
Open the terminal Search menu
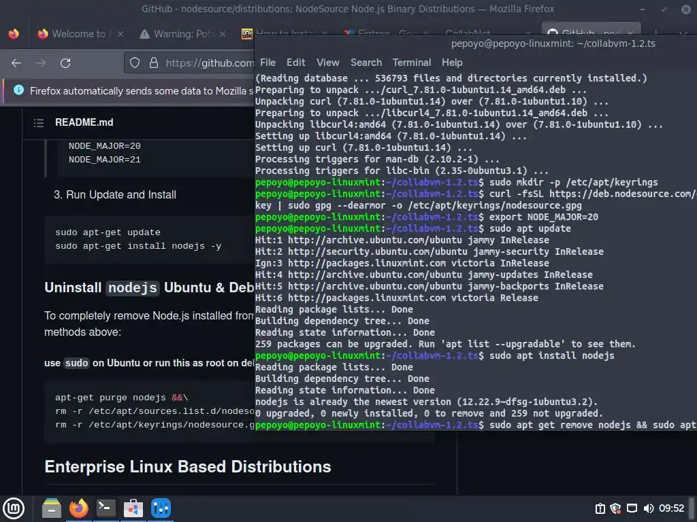pyautogui.click(x=366, y=63)
